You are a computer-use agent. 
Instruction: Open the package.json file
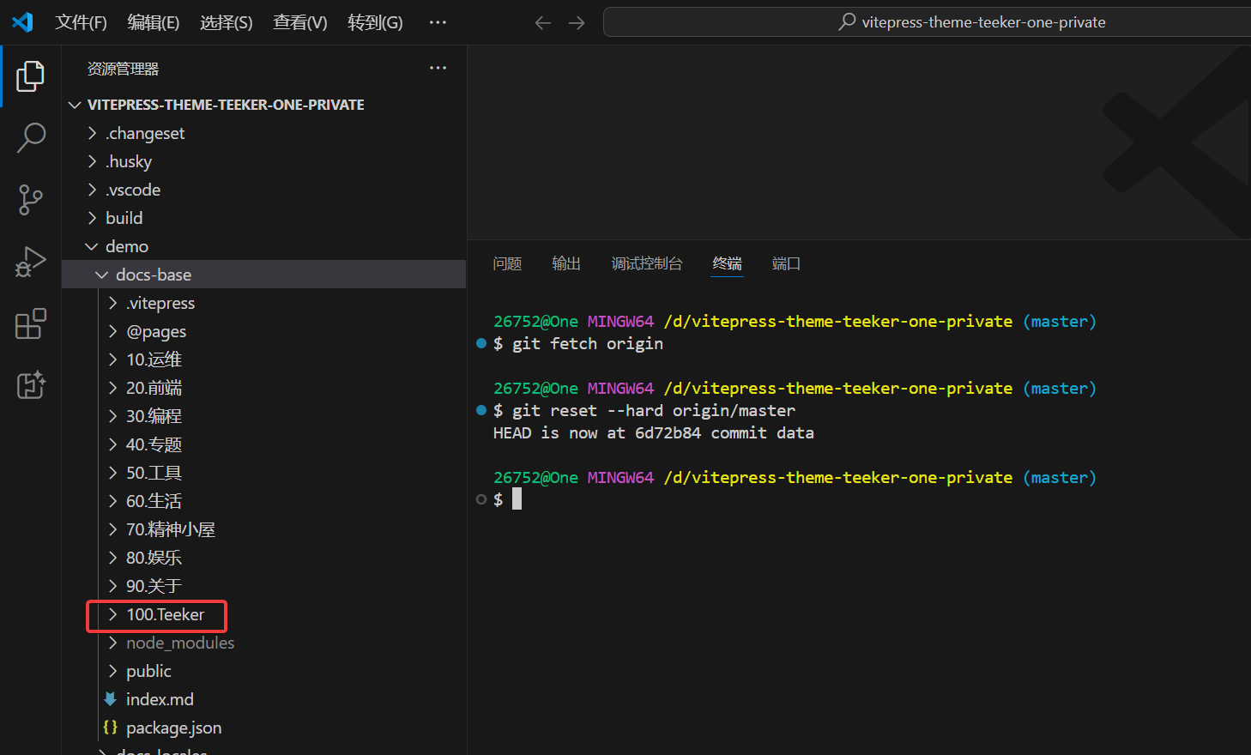pos(264,728)
